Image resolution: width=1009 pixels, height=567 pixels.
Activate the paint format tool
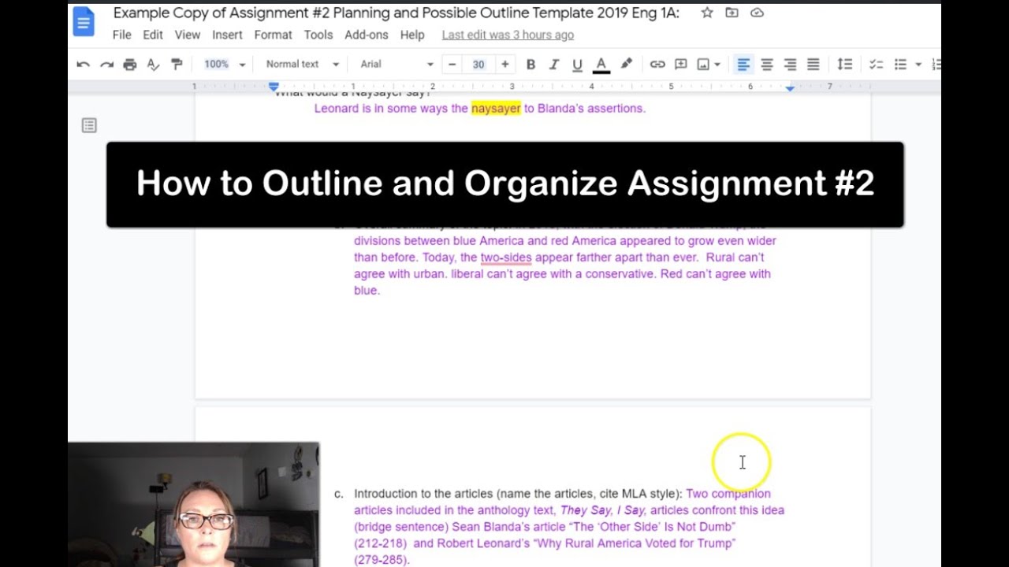coord(177,65)
